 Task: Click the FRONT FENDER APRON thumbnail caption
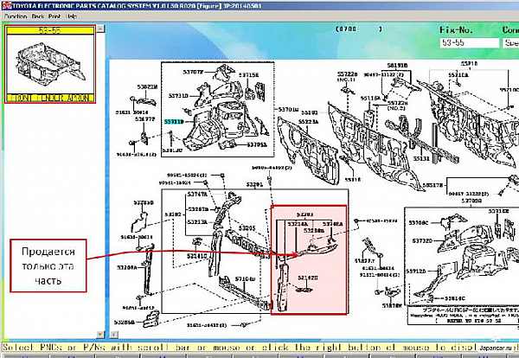point(50,99)
